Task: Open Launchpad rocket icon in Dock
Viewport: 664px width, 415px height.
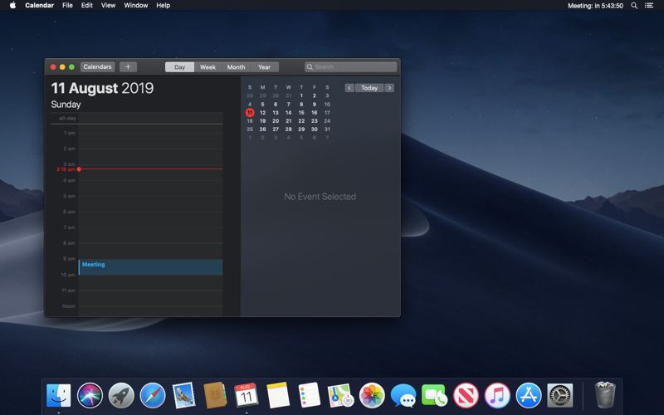Action: click(x=121, y=395)
